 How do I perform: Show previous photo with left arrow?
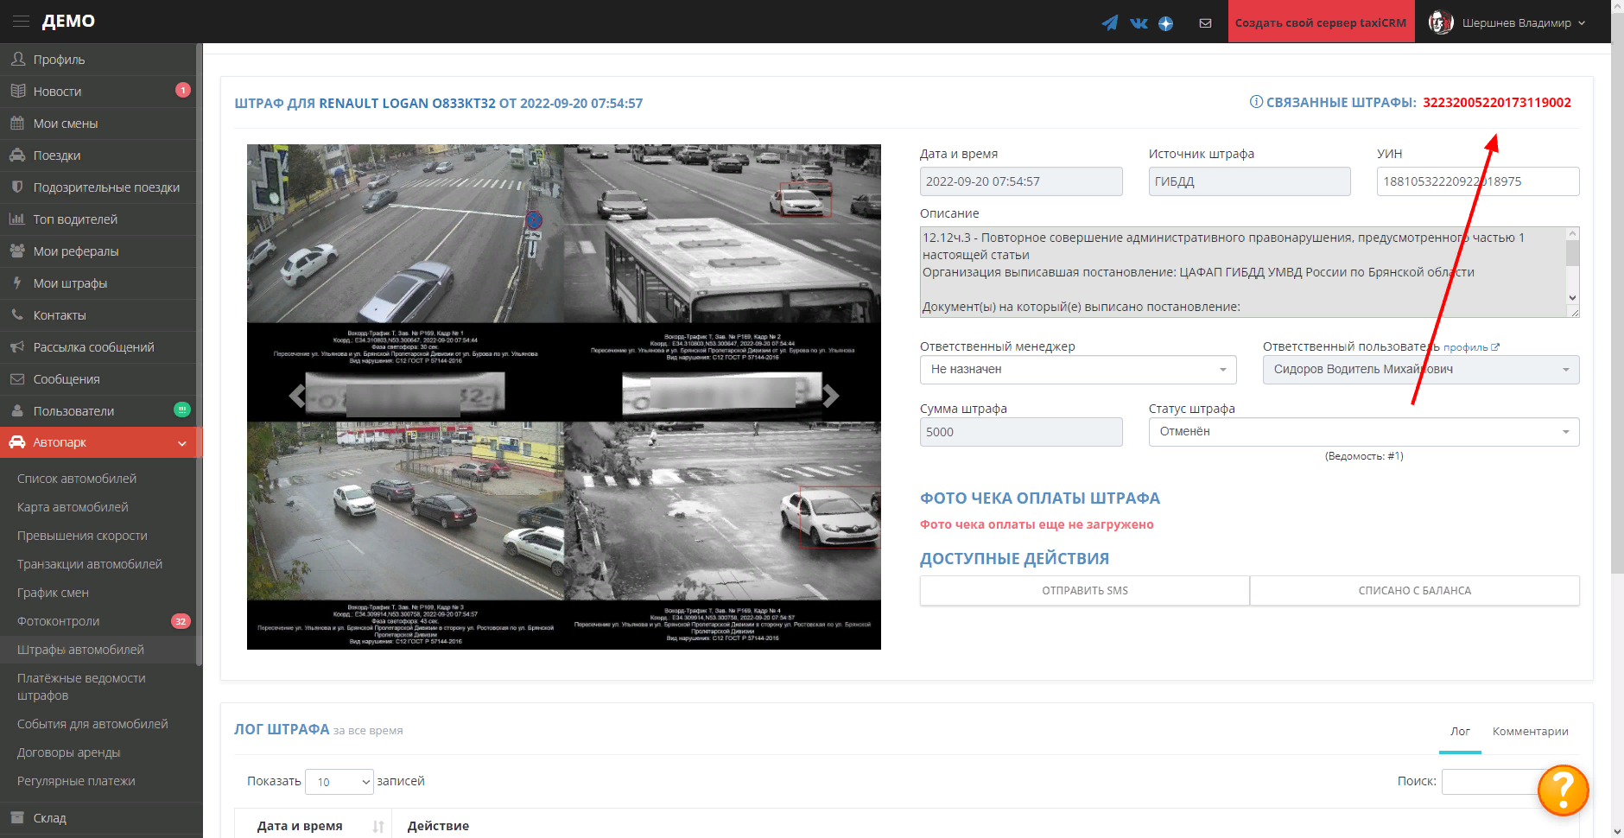(x=297, y=396)
